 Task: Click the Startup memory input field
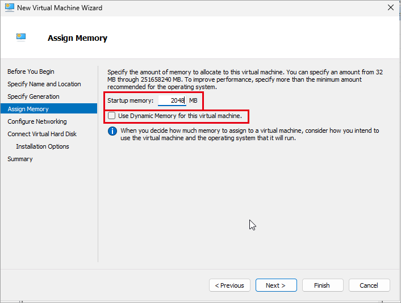click(x=172, y=100)
